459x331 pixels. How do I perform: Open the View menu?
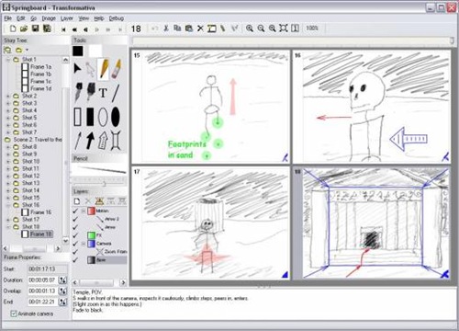click(84, 18)
